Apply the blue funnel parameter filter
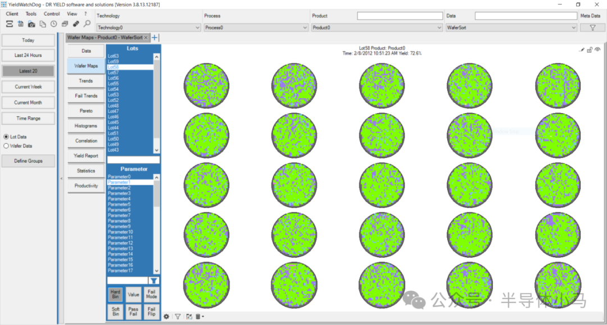The width and height of the screenshot is (607, 325). 153,281
